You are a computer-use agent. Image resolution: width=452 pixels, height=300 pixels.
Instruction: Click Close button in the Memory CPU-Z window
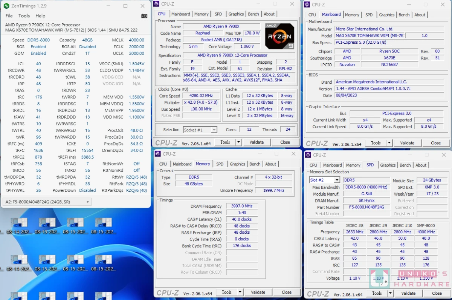pos(287,292)
